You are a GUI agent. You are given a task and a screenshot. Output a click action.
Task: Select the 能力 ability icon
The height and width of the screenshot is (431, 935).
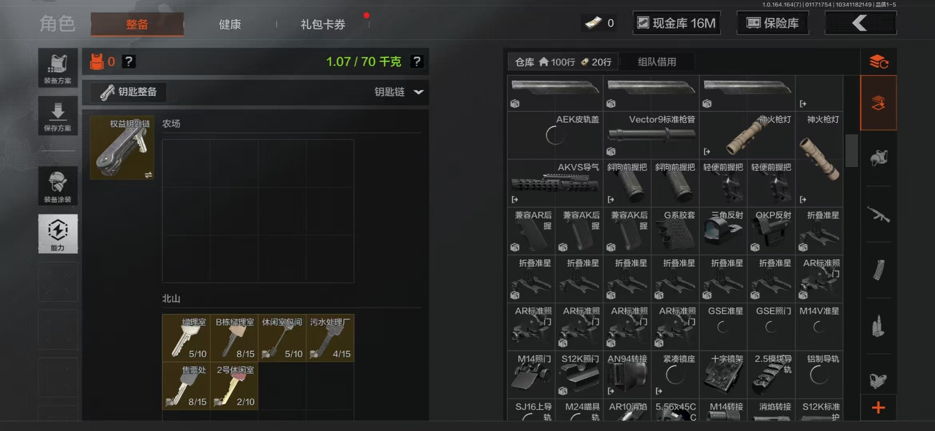[58, 234]
